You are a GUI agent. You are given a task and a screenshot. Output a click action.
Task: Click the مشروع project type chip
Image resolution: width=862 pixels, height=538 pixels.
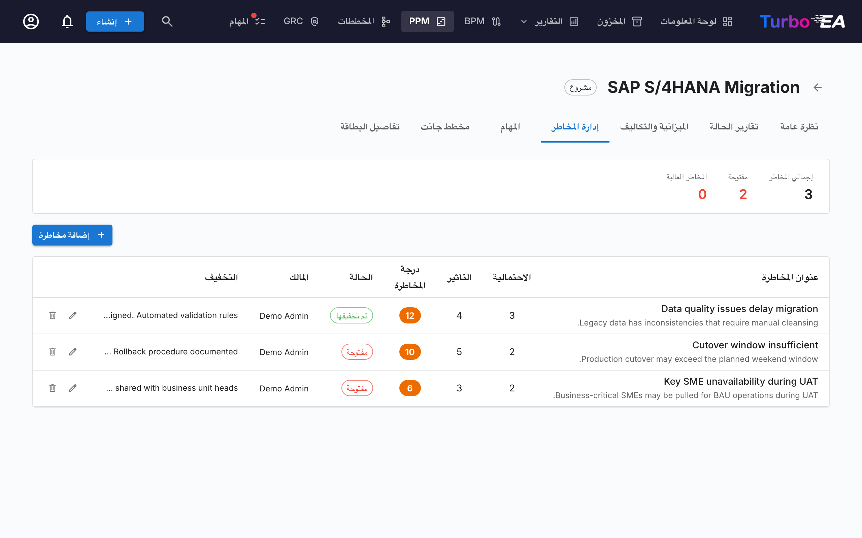[x=580, y=87]
